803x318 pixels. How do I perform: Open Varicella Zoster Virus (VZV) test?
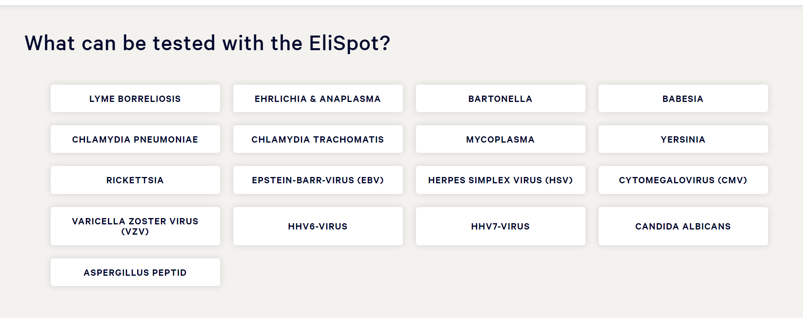(135, 226)
